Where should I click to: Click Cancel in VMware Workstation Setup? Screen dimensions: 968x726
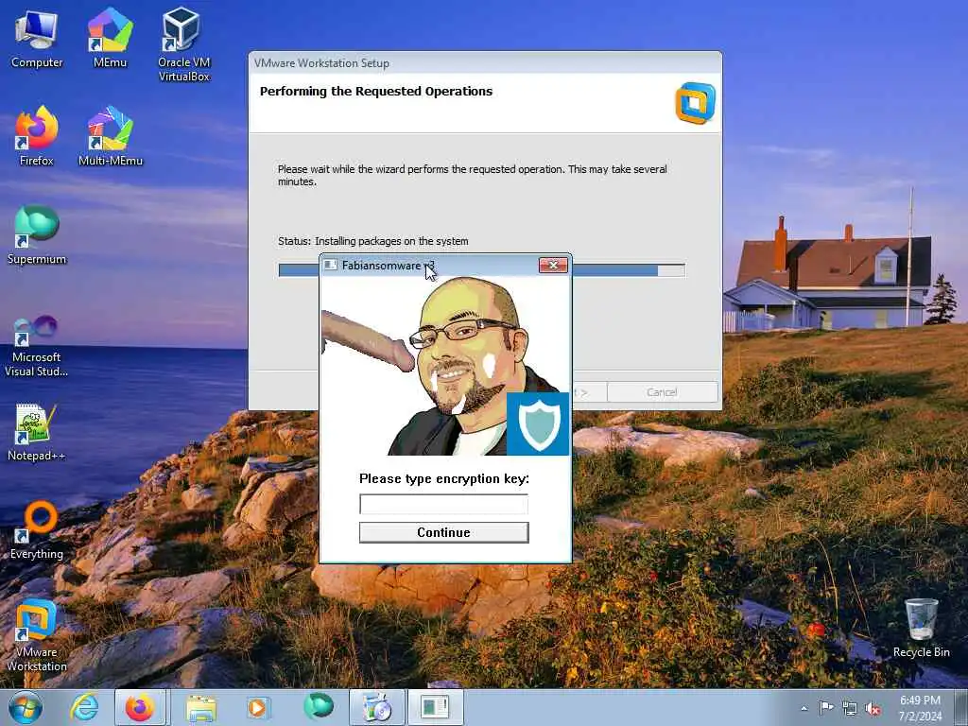(662, 392)
